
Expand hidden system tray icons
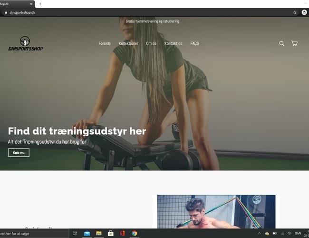pyautogui.click(x=259, y=233)
